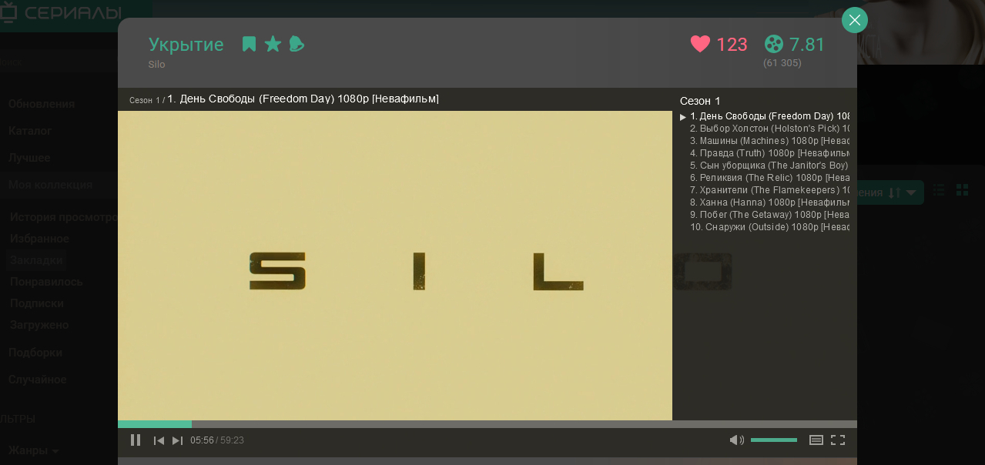Open Понравилось in the sidebar
Screen dimensions: 985x465
click(46, 282)
